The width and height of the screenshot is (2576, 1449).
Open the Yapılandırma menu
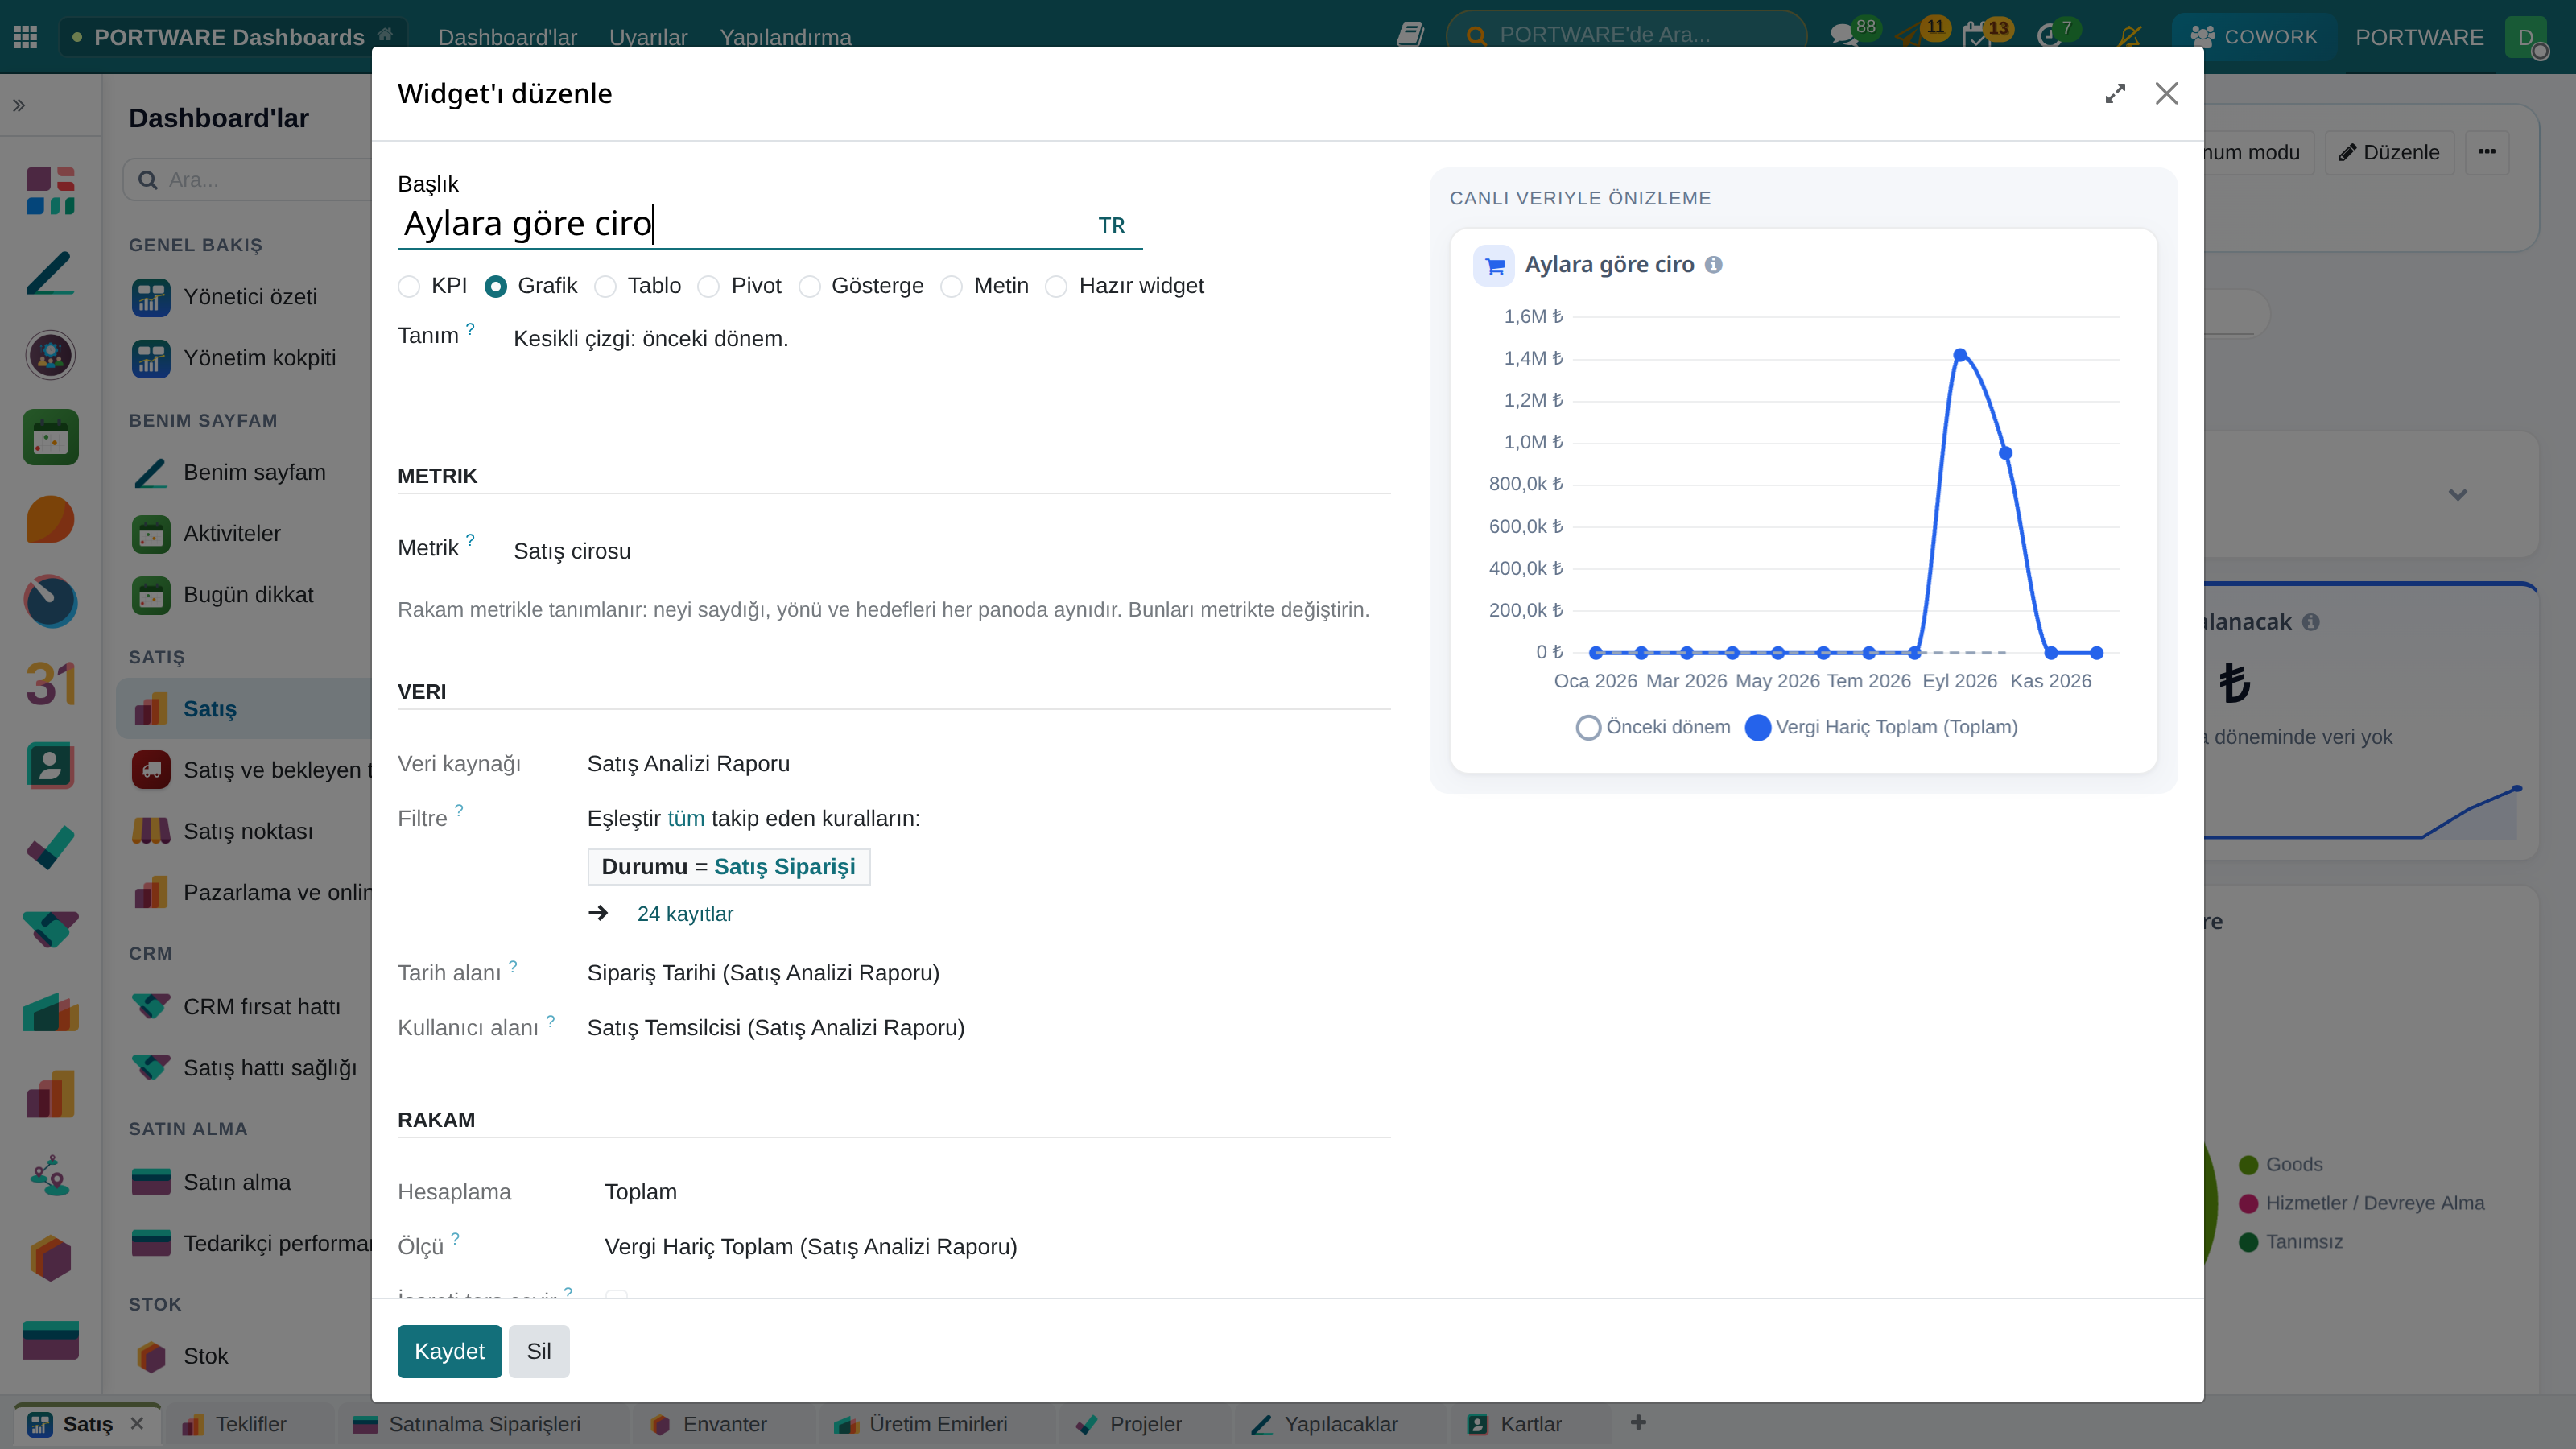785,37
